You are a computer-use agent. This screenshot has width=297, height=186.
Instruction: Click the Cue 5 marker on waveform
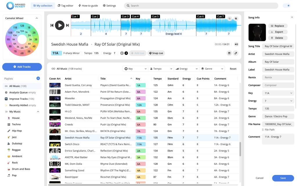155,17
